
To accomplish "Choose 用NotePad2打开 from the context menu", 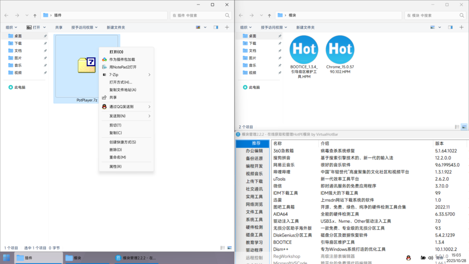I will (x=126, y=67).
